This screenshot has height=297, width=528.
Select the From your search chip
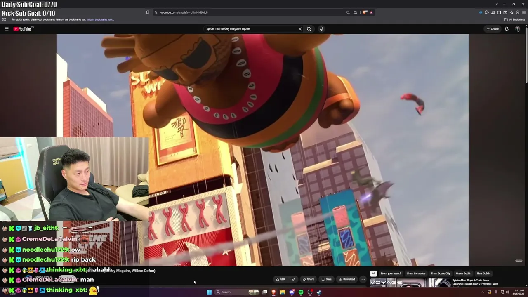[x=391, y=273]
